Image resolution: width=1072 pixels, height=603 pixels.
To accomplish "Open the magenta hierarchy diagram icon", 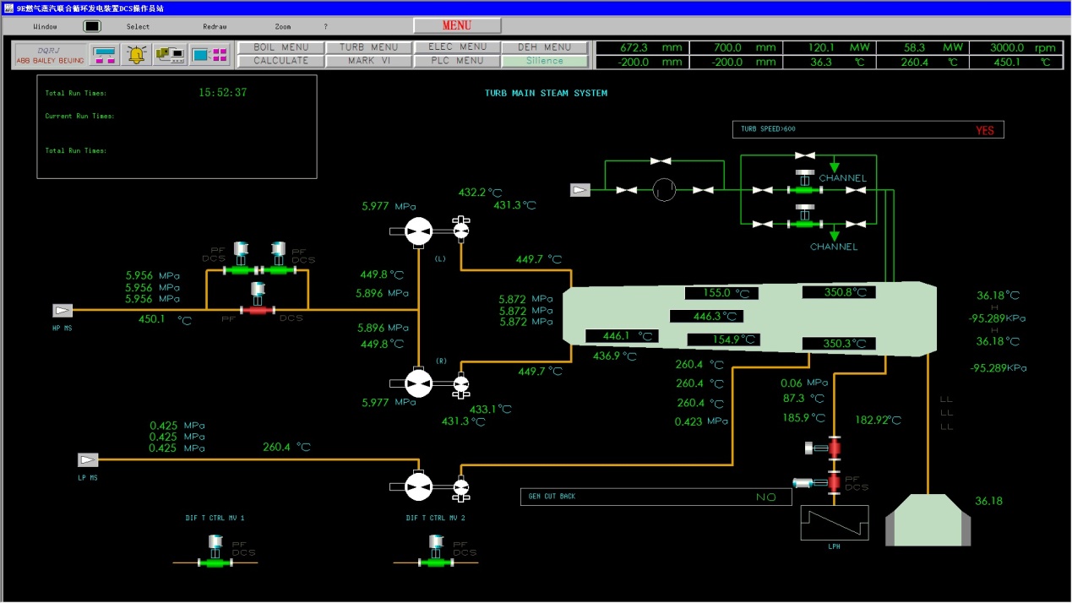I will click(105, 55).
